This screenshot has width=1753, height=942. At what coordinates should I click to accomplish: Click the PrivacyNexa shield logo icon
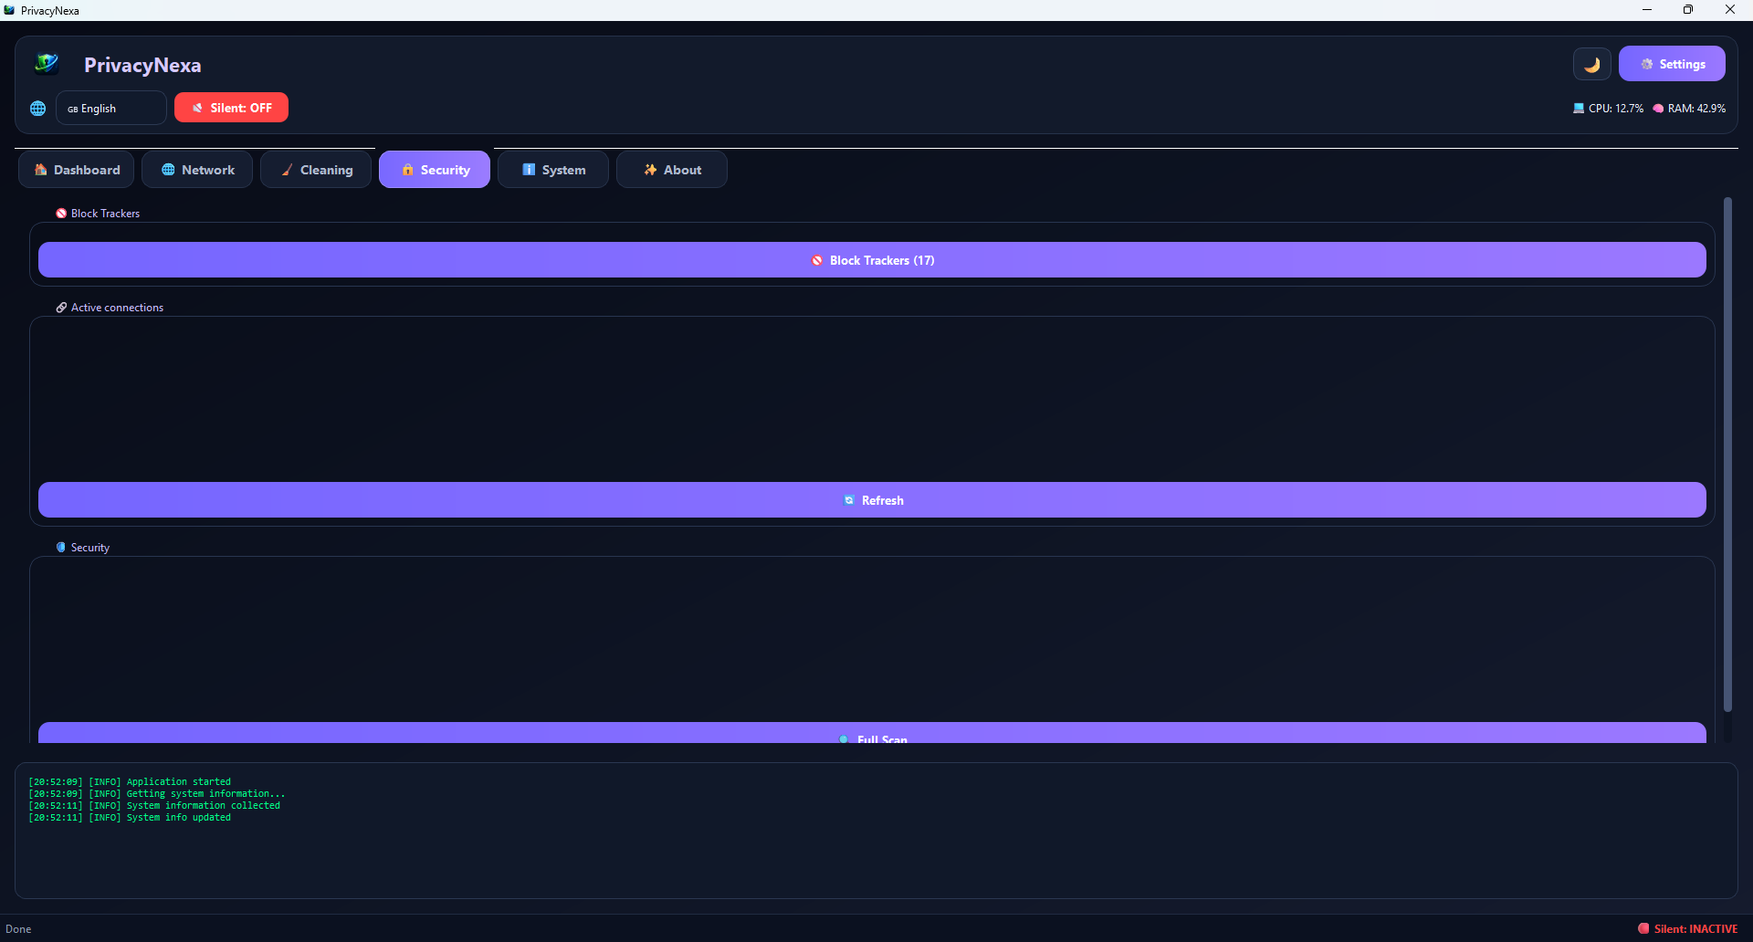(x=47, y=64)
